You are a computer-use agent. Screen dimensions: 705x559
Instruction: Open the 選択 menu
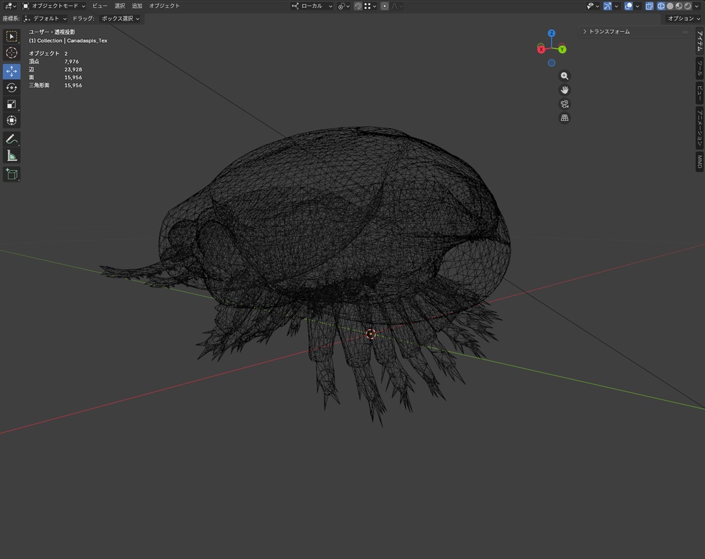coord(120,6)
